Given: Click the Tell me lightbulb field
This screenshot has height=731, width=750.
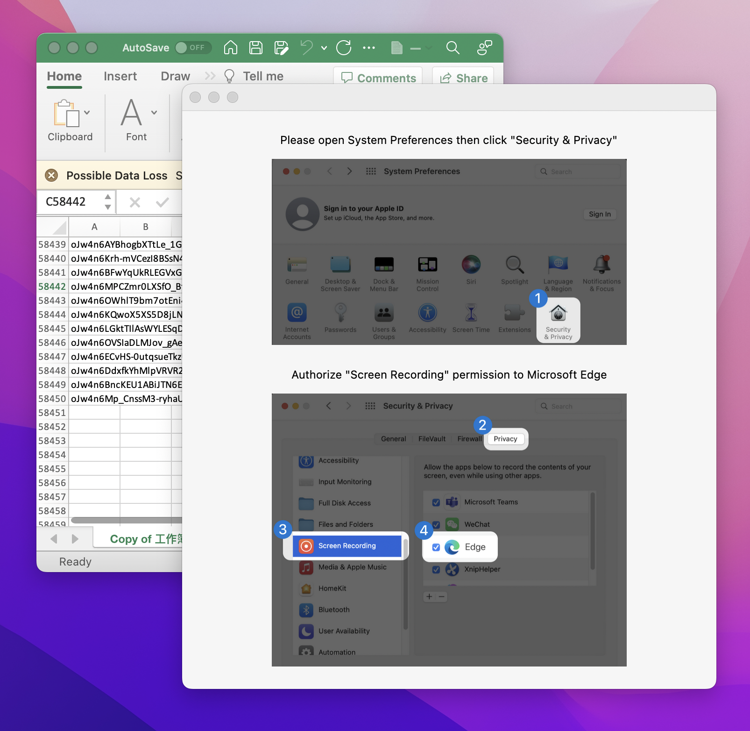Looking at the screenshot, I should pos(254,76).
